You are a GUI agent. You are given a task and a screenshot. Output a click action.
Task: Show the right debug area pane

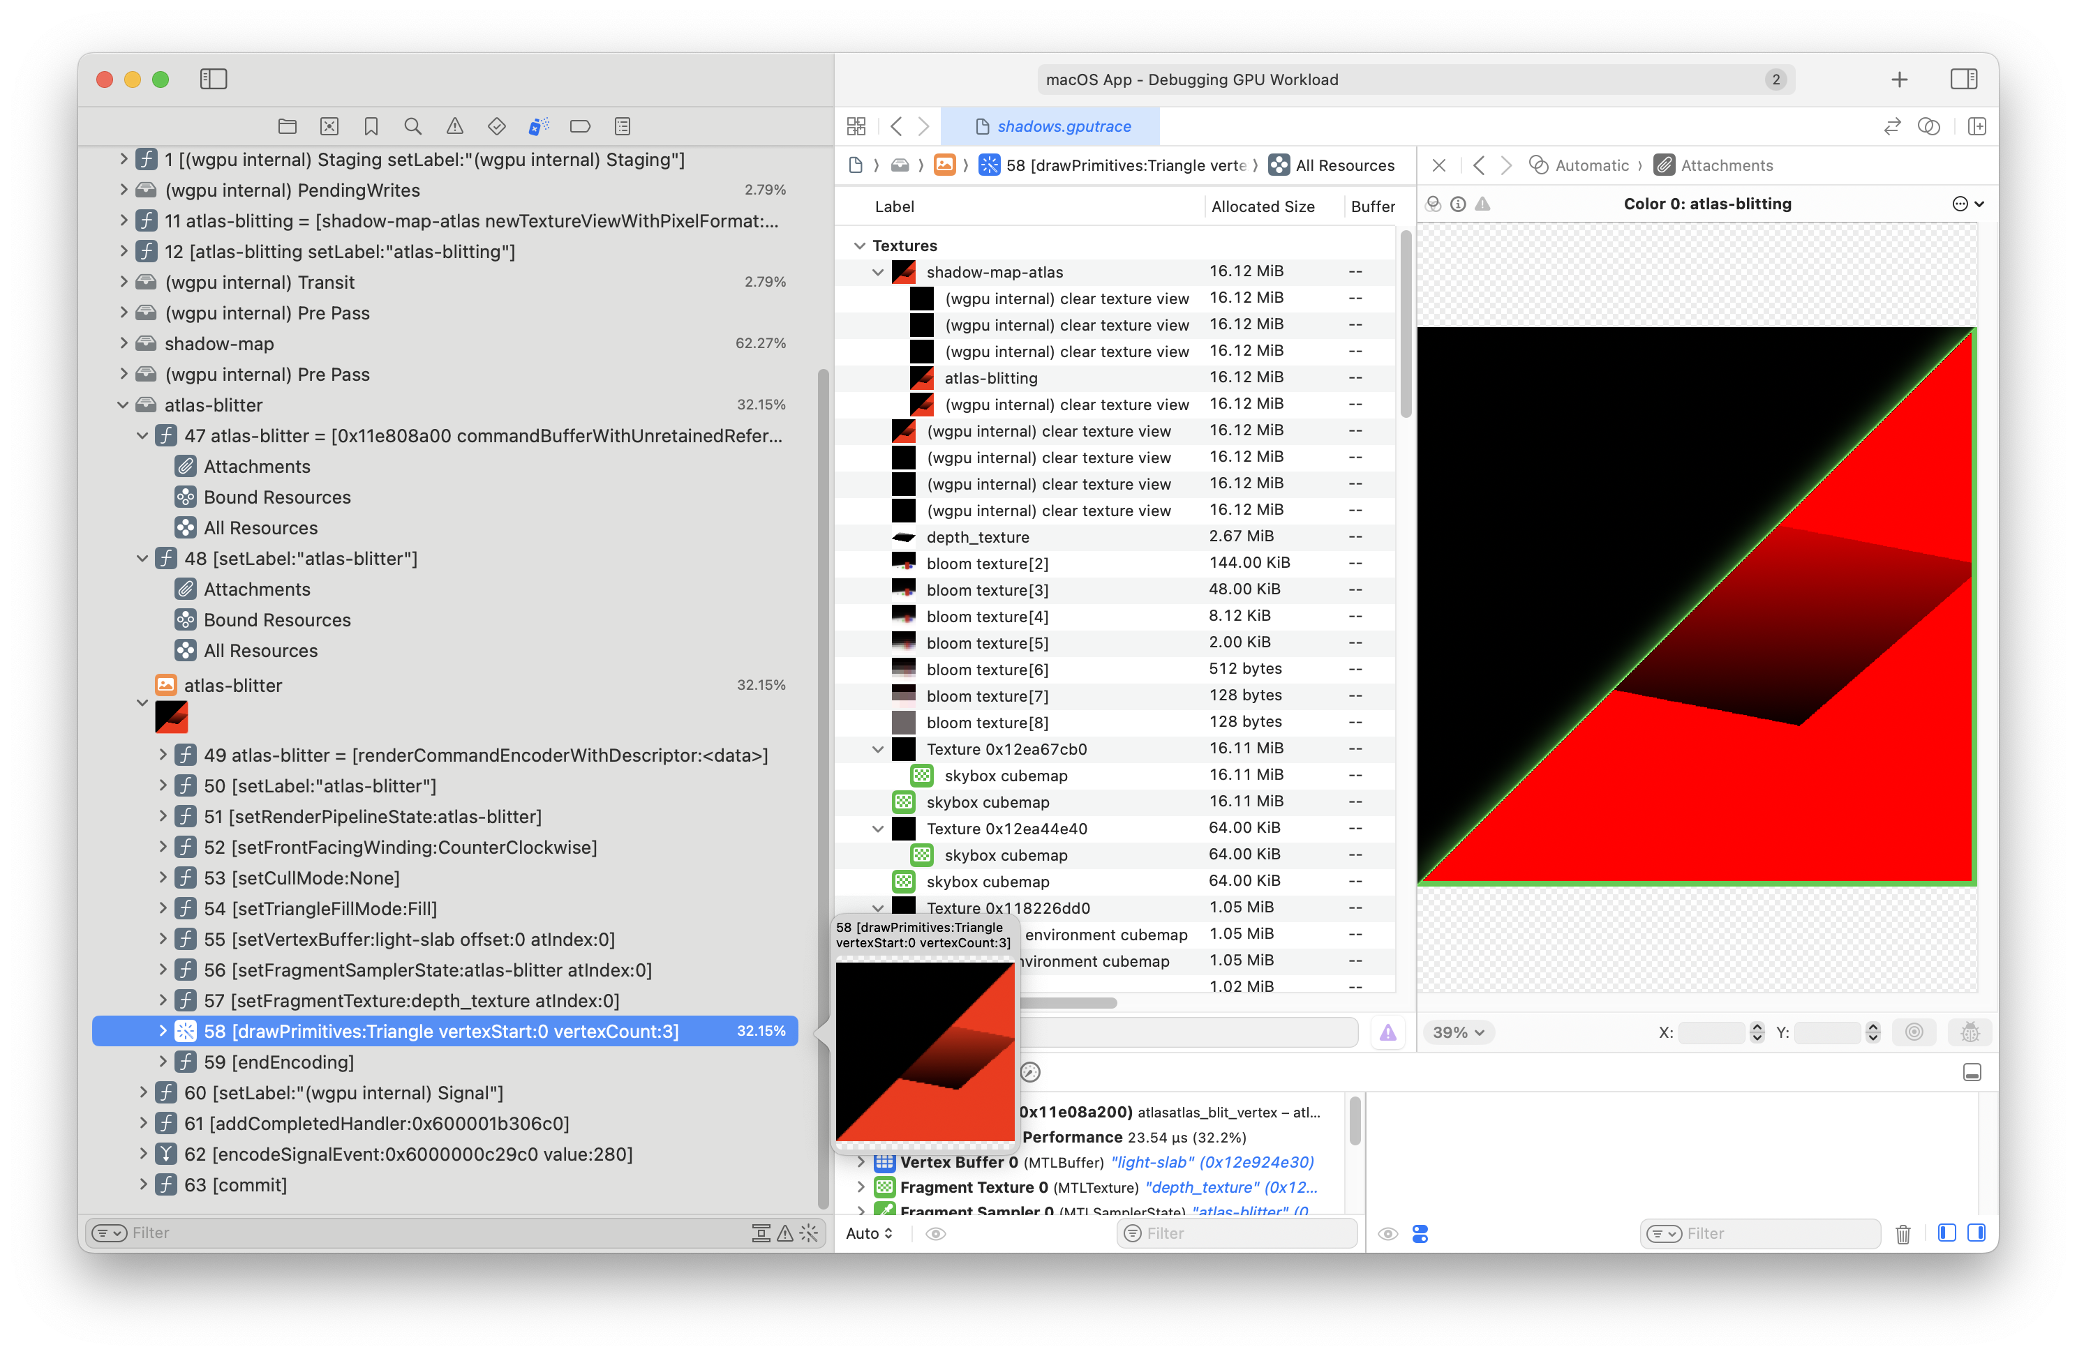(1976, 1233)
